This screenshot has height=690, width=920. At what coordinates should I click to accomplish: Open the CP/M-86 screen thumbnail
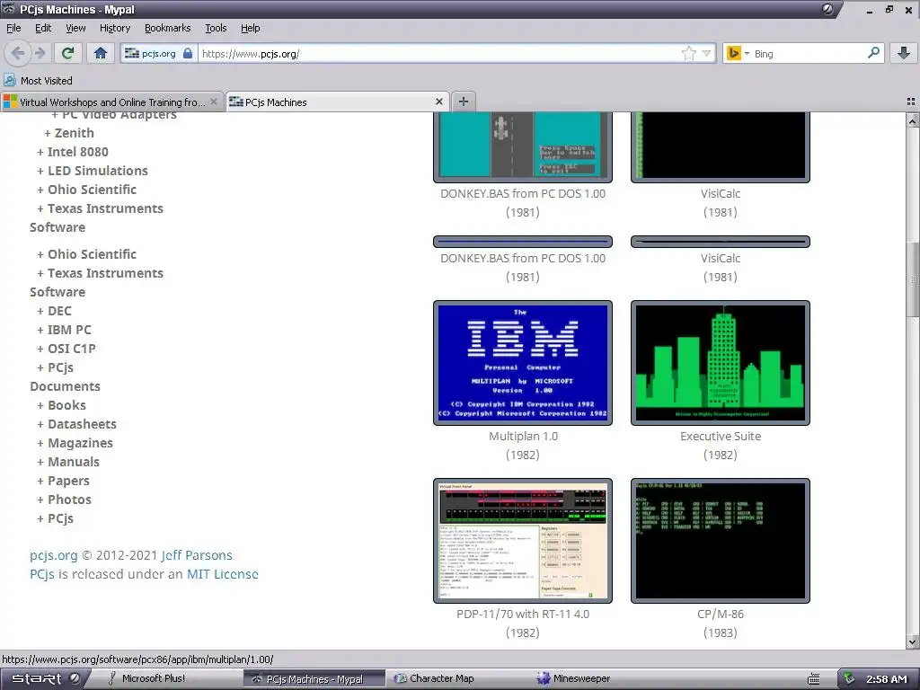point(721,540)
